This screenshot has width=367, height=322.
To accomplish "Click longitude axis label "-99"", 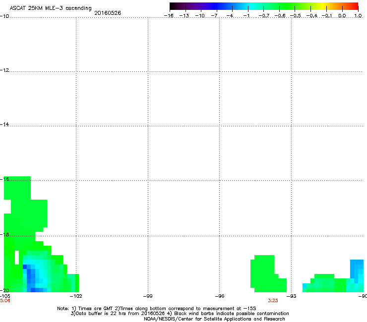I will tap(148, 296).
